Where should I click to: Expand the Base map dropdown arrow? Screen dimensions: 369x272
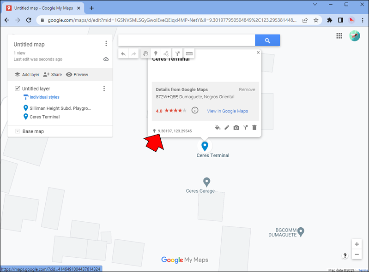pos(18,131)
